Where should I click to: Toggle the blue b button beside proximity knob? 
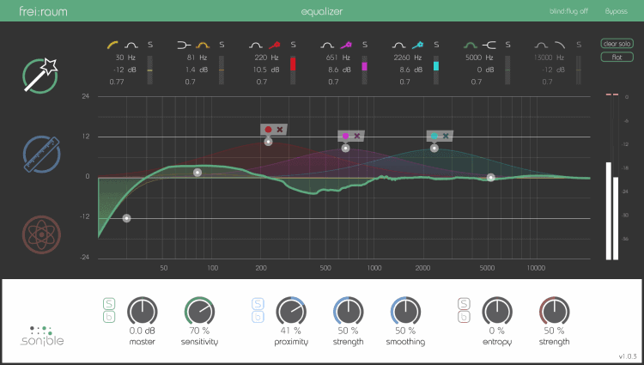(x=258, y=317)
